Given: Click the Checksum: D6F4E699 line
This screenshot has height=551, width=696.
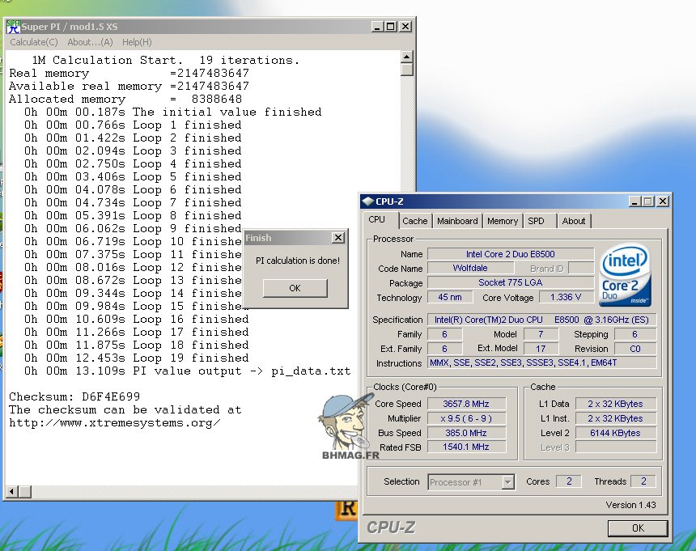Looking at the screenshot, I should [x=74, y=396].
